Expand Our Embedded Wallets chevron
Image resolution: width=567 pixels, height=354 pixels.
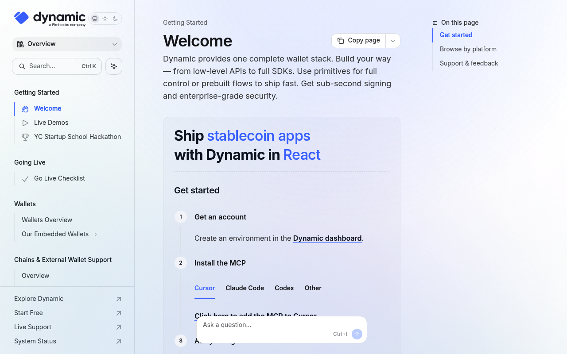point(96,234)
